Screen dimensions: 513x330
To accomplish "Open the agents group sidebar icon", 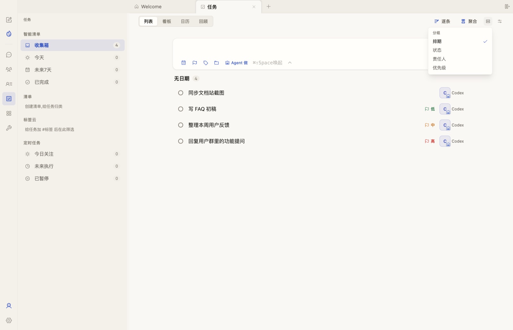I will click(x=9, y=69).
